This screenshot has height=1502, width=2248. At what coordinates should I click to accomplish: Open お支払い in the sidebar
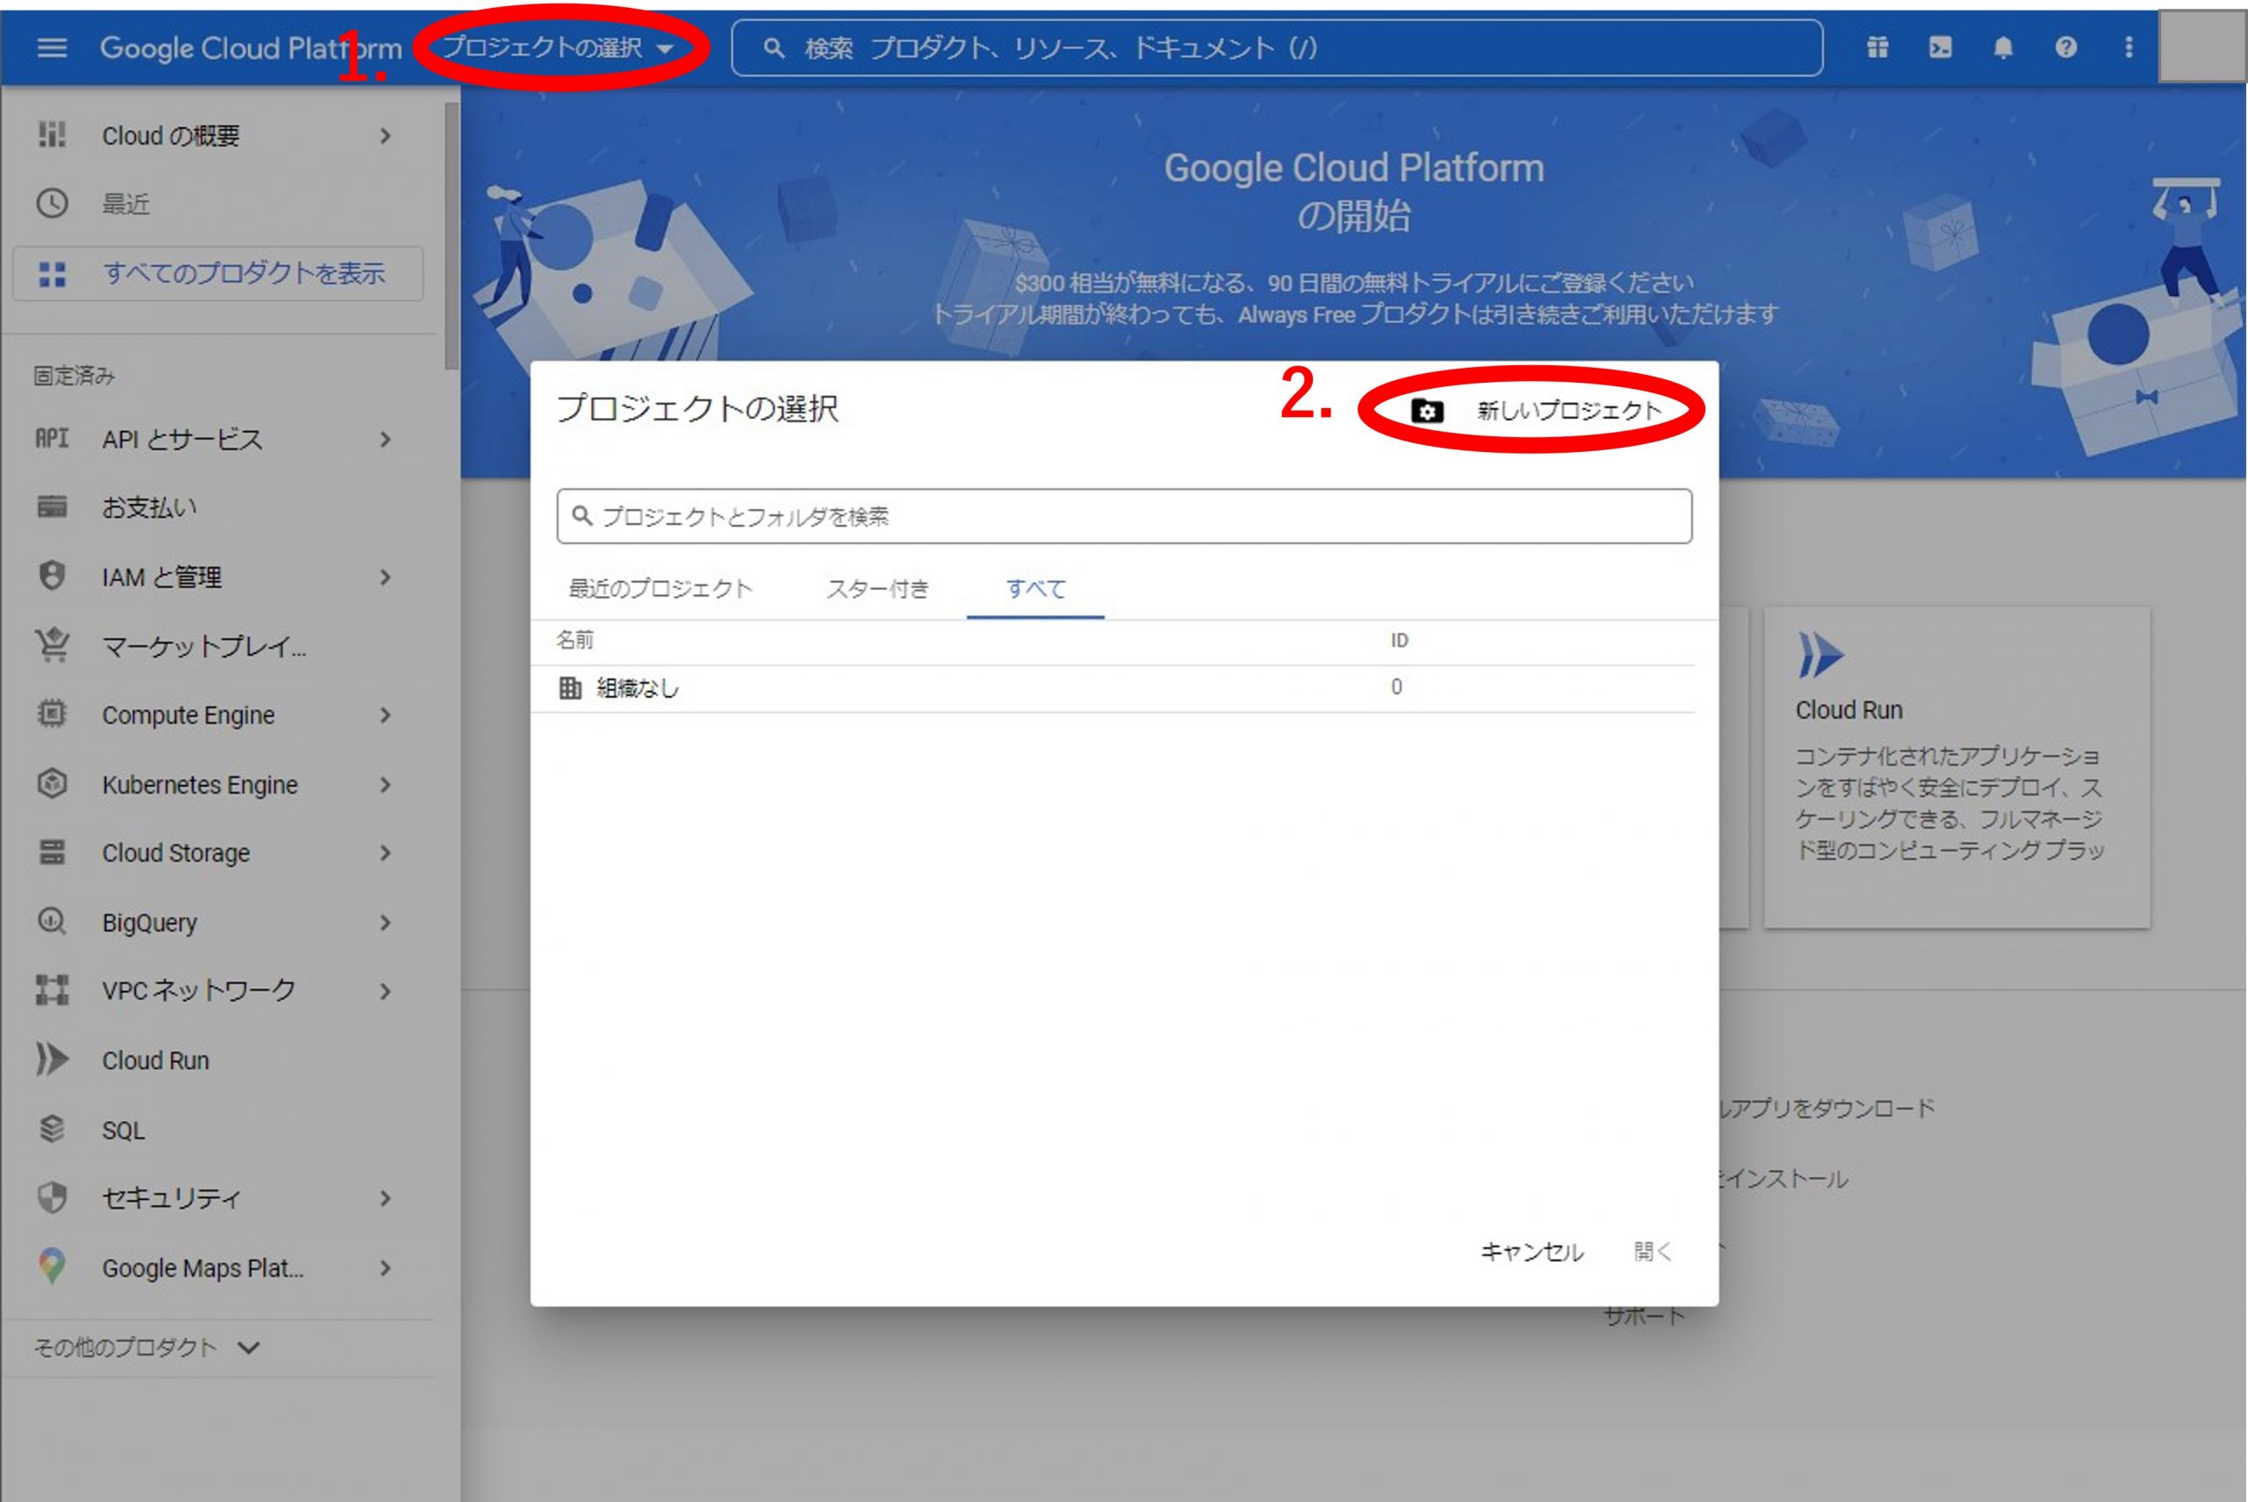[149, 507]
